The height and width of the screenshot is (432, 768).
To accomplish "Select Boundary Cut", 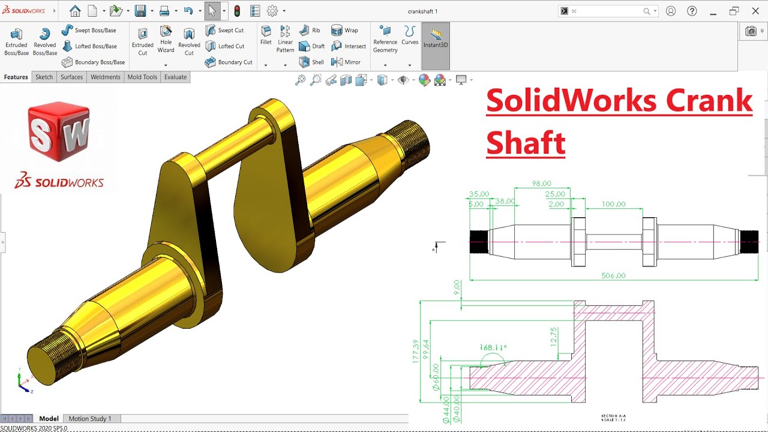I will pyautogui.click(x=229, y=62).
